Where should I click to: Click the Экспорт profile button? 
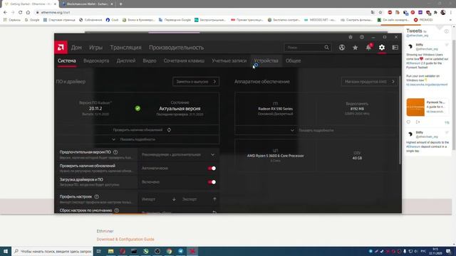[199, 199]
